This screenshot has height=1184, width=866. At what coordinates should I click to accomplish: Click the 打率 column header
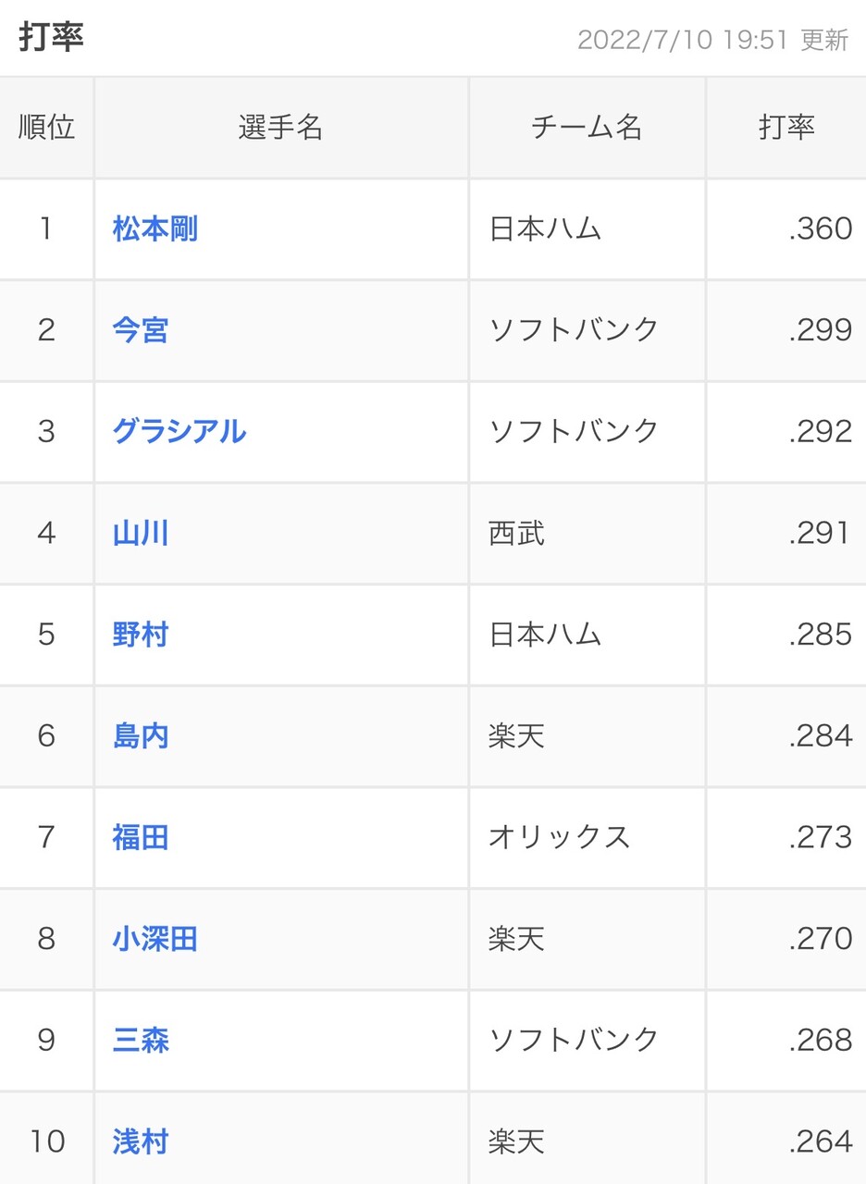click(x=786, y=128)
